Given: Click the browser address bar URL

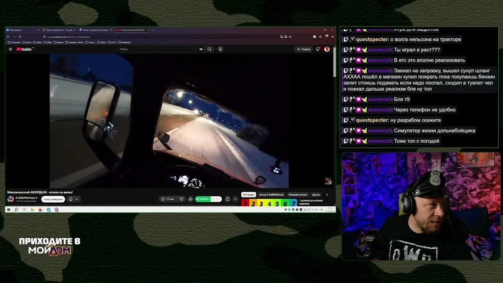Looking at the screenshot, I should coord(68,37).
